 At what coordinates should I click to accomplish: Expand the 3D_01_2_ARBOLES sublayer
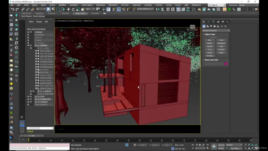31,91
